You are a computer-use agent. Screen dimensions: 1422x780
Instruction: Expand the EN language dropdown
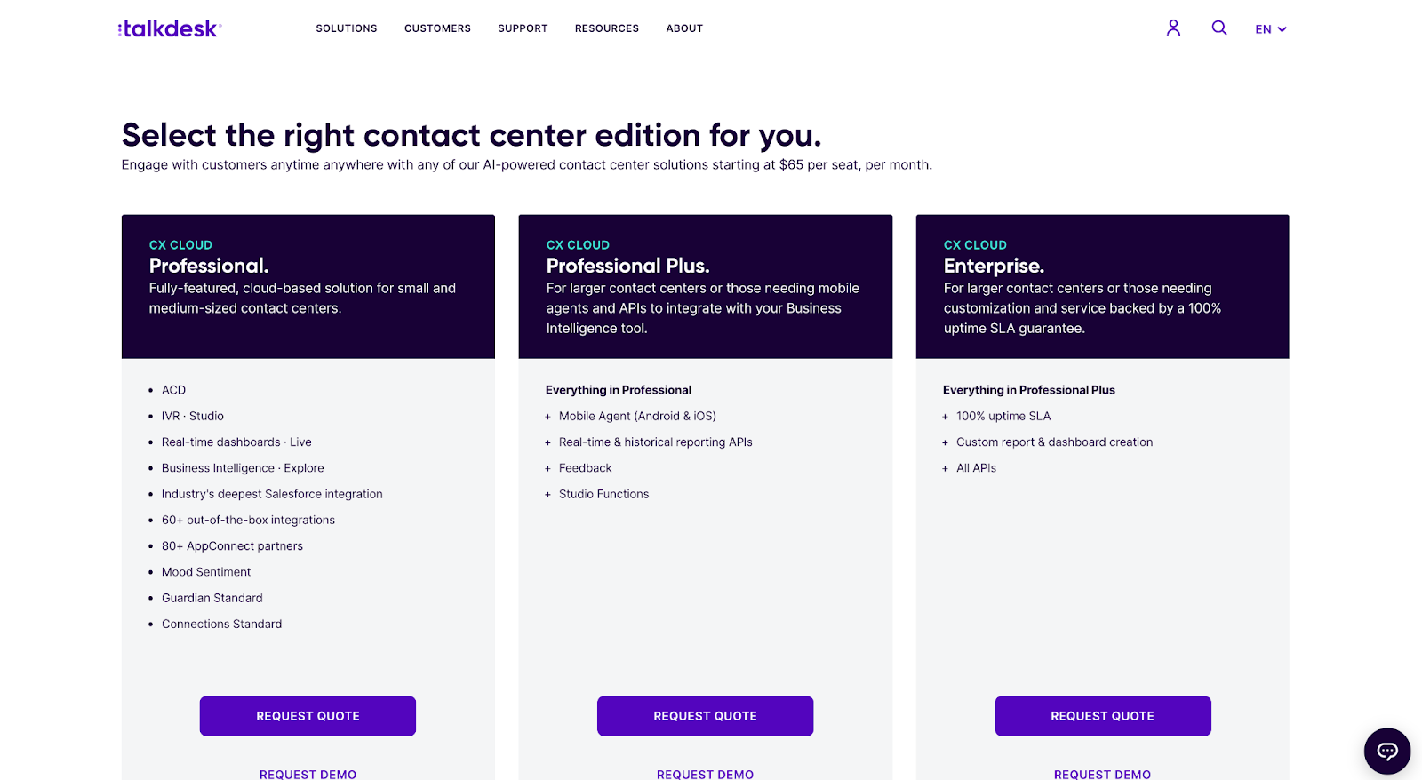1270,29
